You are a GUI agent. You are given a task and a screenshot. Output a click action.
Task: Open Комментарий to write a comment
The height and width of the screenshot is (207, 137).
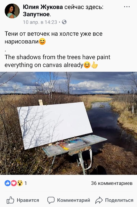click(x=69, y=200)
